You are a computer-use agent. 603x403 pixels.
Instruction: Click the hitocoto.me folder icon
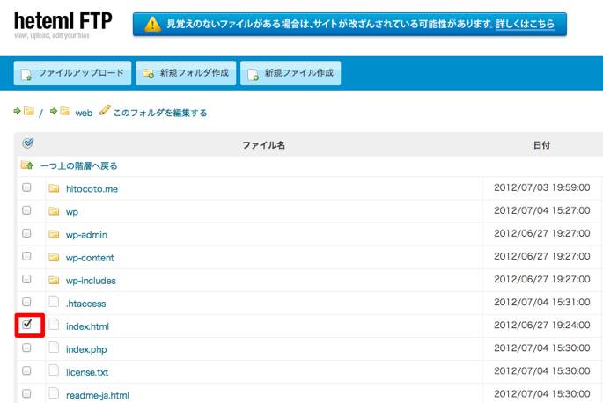54,188
